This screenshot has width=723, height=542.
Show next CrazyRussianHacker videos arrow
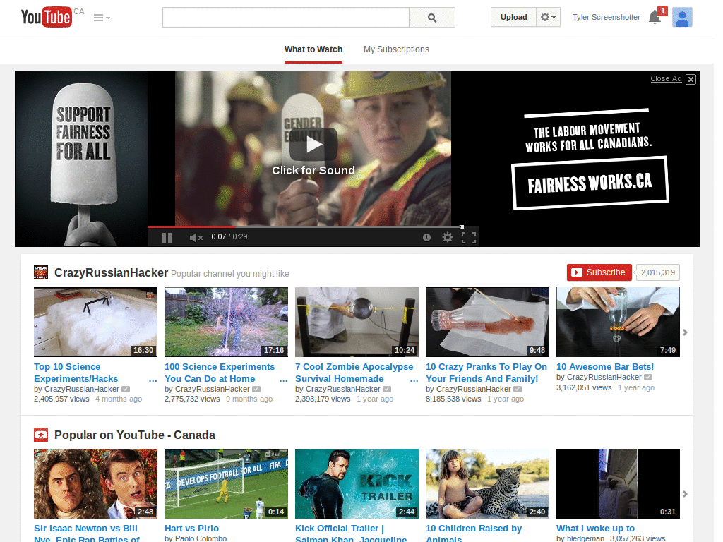(685, 332)
